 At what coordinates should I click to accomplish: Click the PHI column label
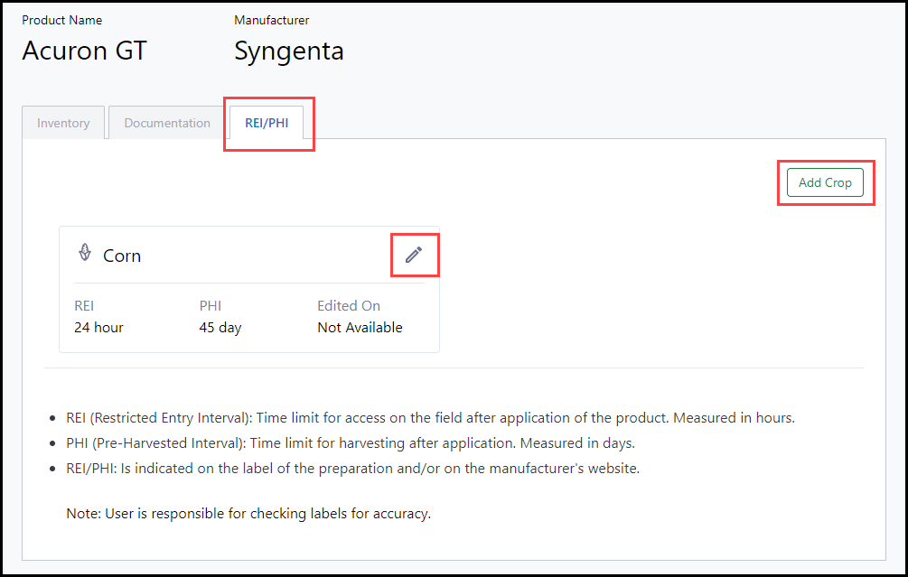(210, 306)
